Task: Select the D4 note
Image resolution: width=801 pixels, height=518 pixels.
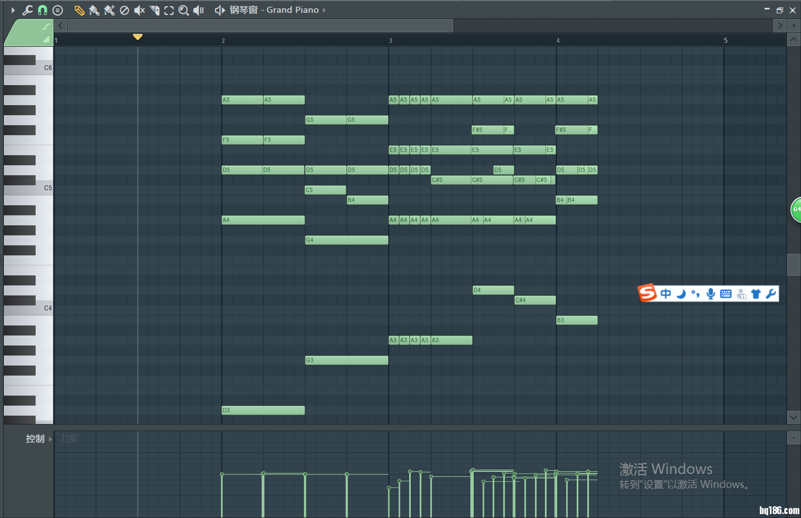Action: 493,290
